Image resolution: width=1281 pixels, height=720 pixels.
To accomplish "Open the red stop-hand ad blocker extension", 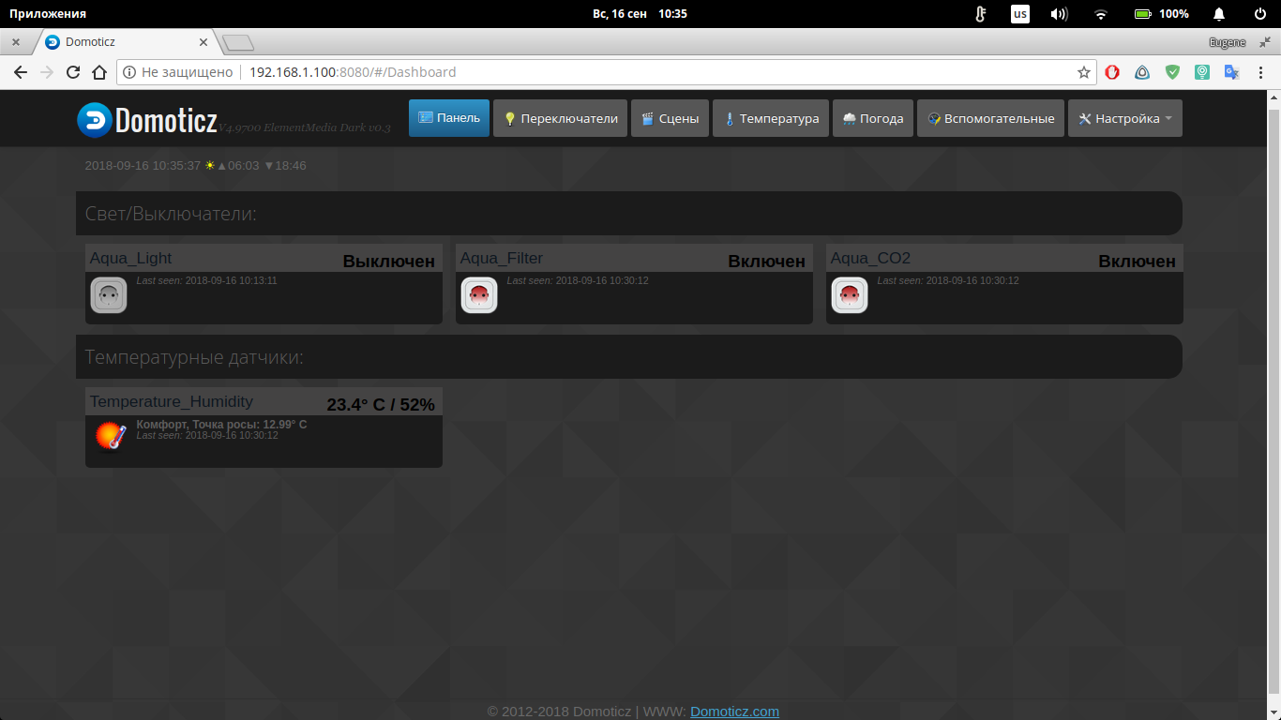I will (1112, 72).
